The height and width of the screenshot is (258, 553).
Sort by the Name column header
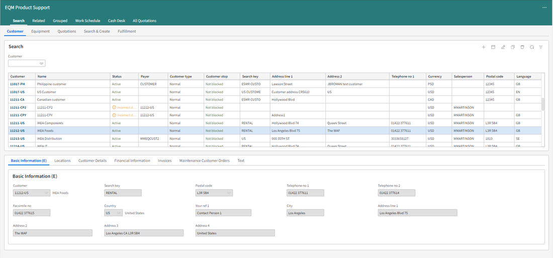click(73, 76)
